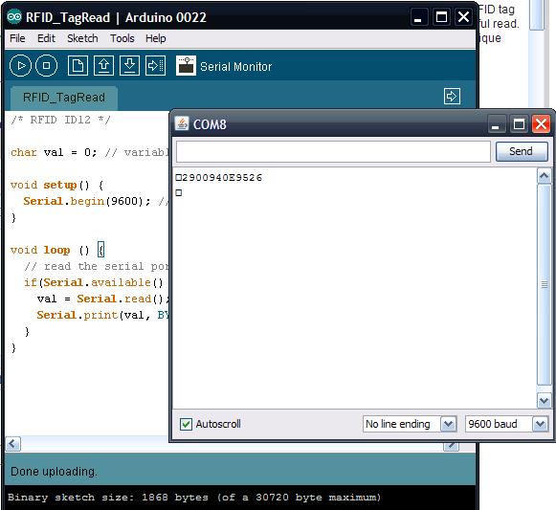Open the No line ending dropdown
Screen dimensions: 556x510
(410, 424)
